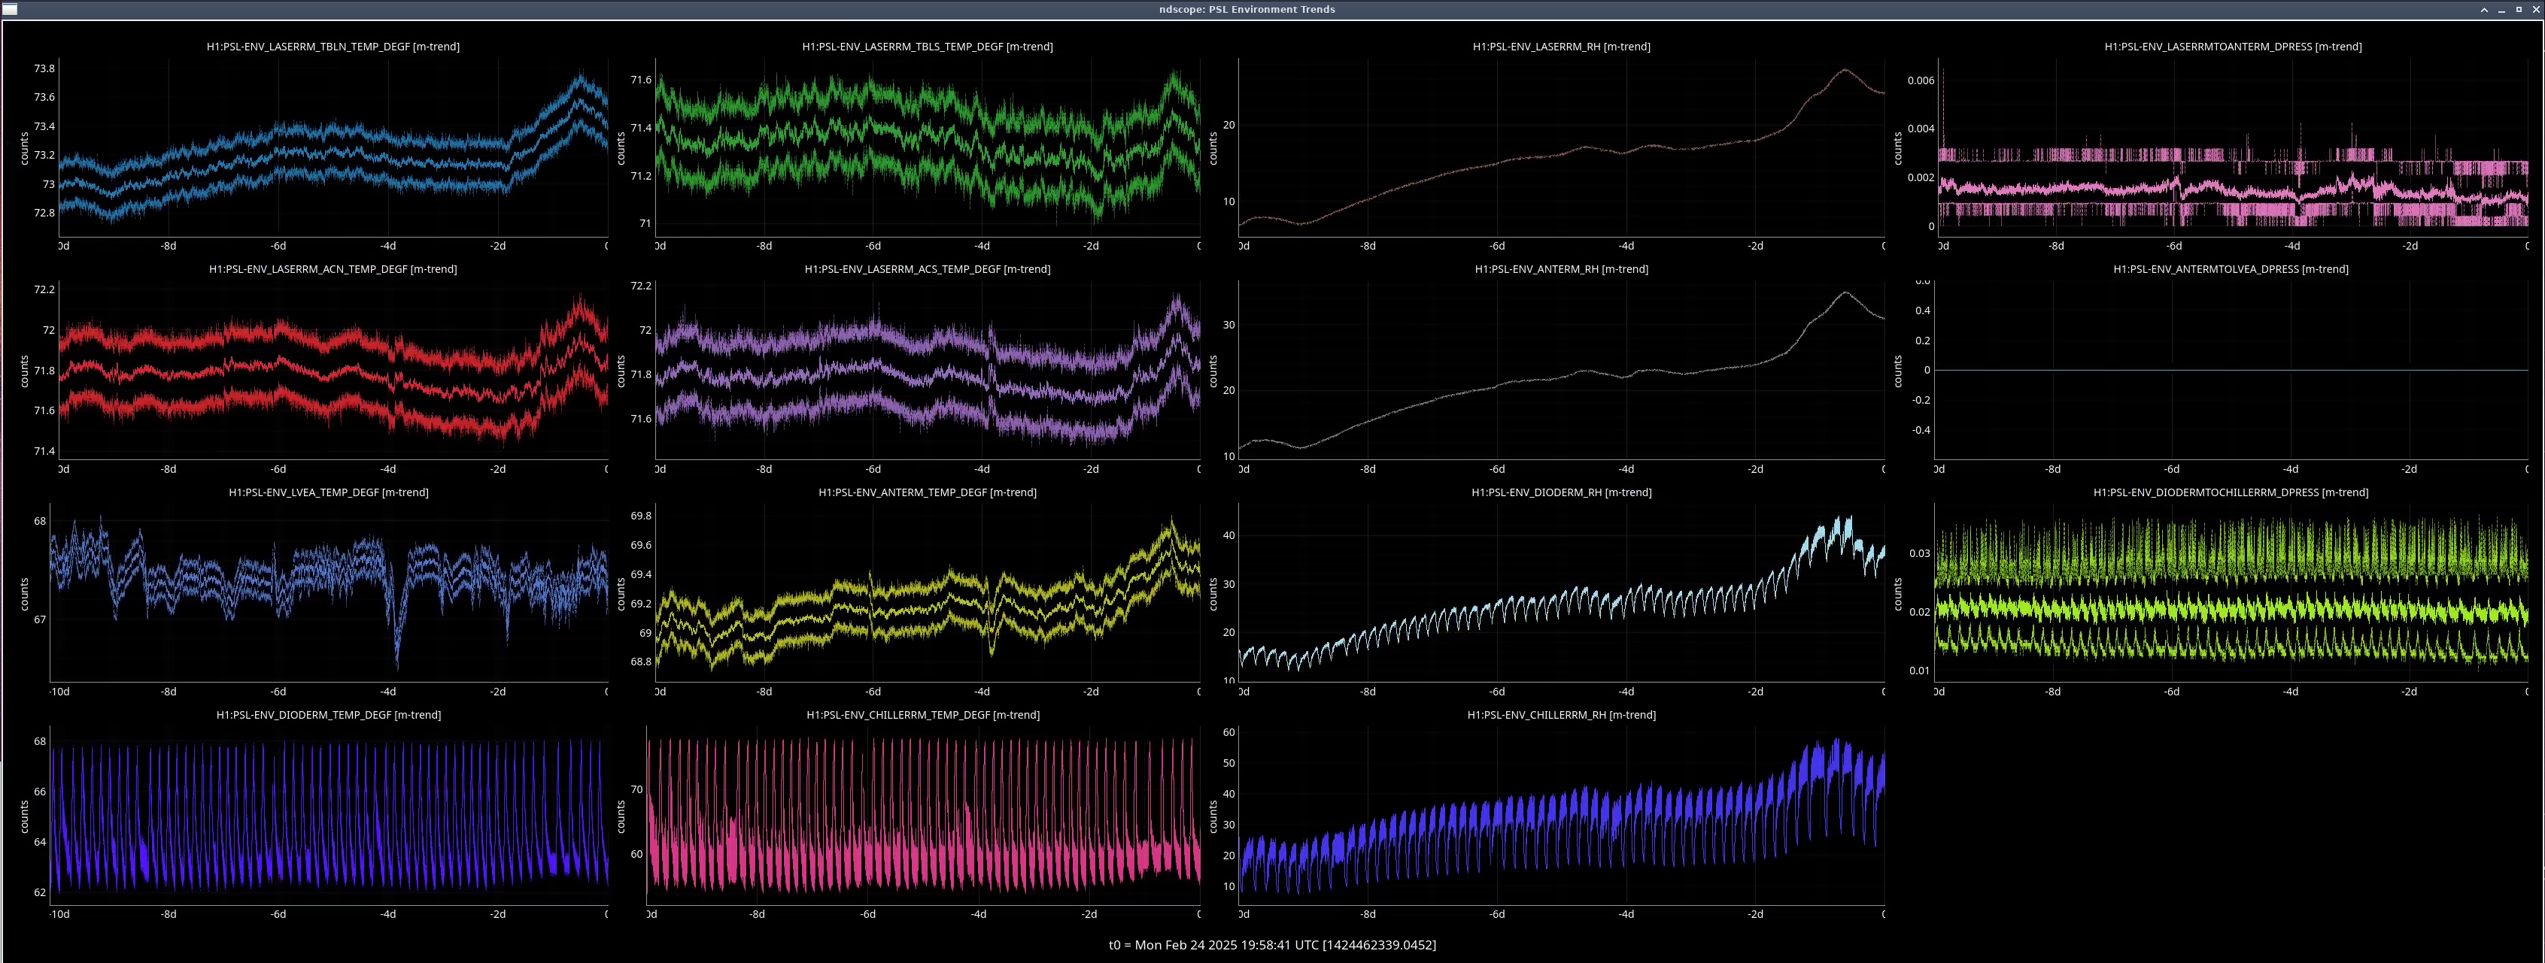Select the LVEA_TEMP_DEGF plot title
The width and height of the screenshot is (2545, 963).
click(328, 492)
